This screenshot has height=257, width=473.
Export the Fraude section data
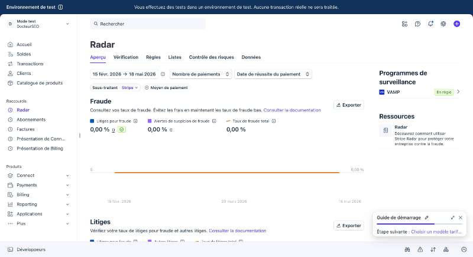(349, 105)
